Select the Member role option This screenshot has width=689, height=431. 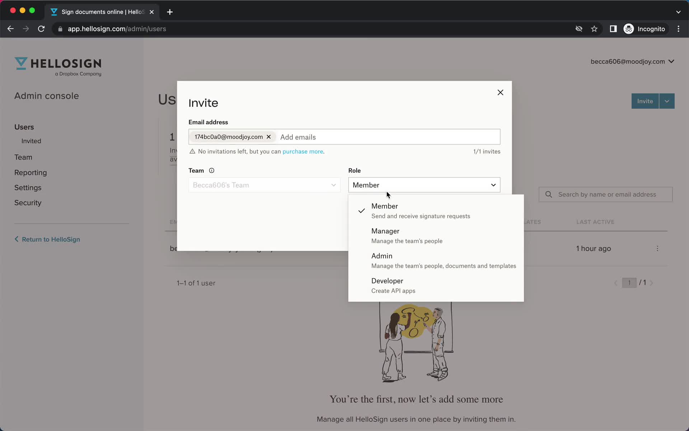(384, 205)
